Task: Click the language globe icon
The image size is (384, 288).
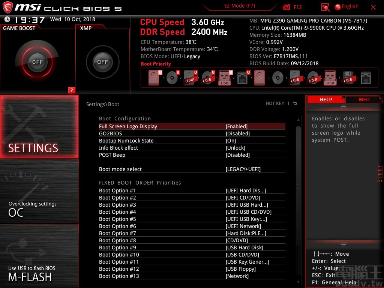Action: point(337,7)
